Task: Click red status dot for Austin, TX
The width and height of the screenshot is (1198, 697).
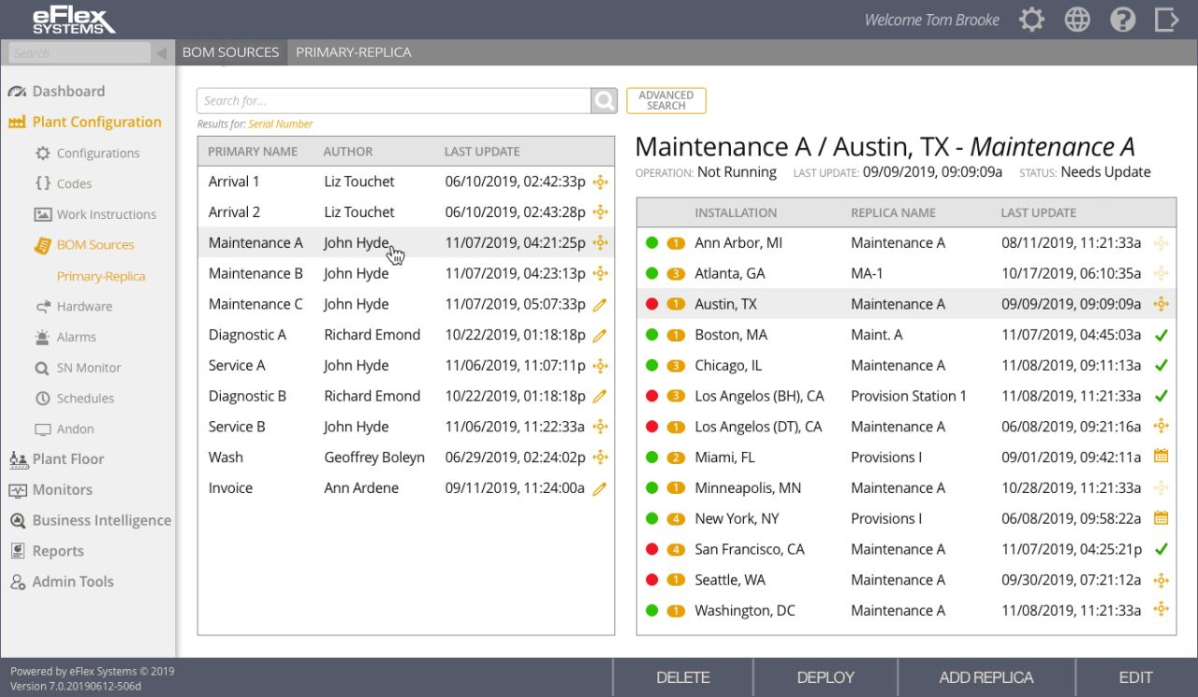Action: [x=652, y=304]
